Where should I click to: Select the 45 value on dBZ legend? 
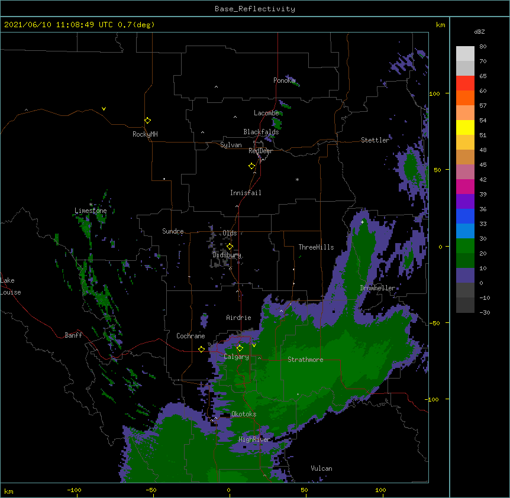[x=483, y=165]
